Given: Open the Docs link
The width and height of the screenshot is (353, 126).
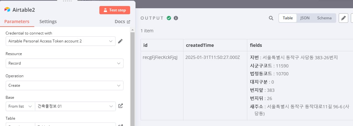Looking at the screenshot, I should pyautogui.click(x=123, y=22).
